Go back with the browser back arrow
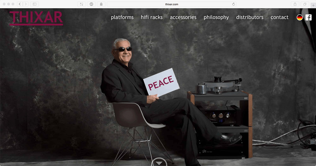Screen dimensions: 316x166 pos(20,4)
